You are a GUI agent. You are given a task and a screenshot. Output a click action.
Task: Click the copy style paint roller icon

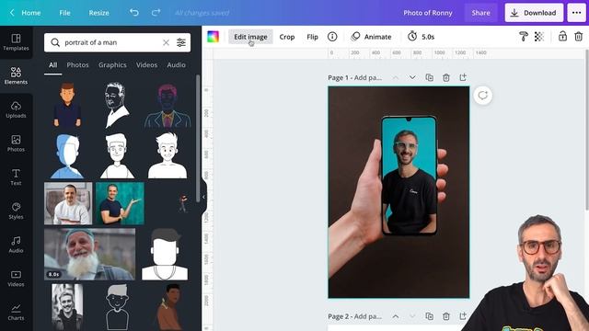pyautogui.click(x=524, y=37)
